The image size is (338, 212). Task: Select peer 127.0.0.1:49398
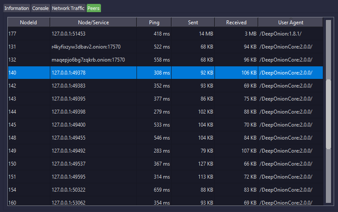166,112
